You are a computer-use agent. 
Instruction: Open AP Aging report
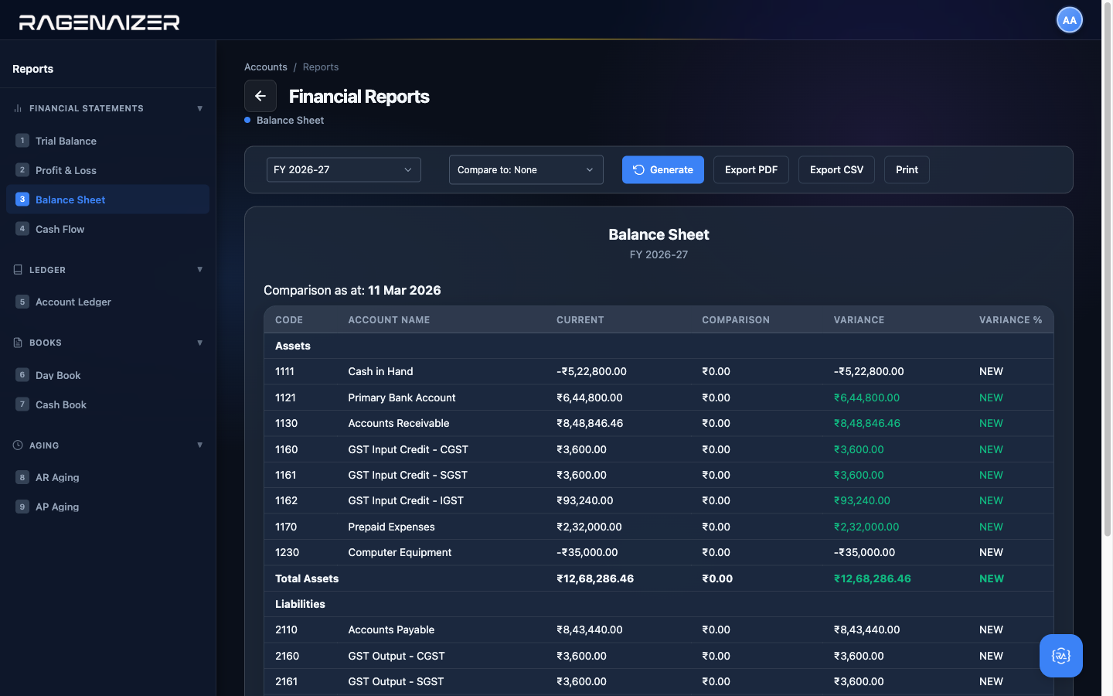107,507
